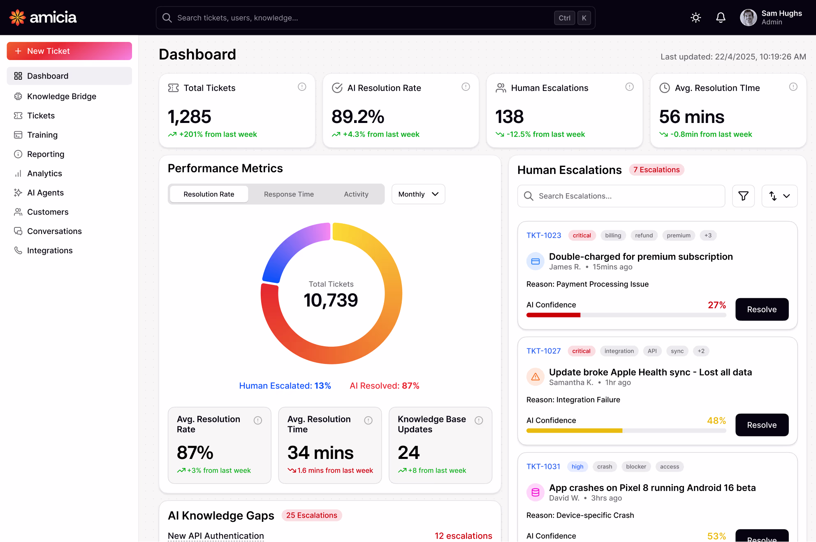
Task: Switch to Response Time tab
Action: click(289, 194)
